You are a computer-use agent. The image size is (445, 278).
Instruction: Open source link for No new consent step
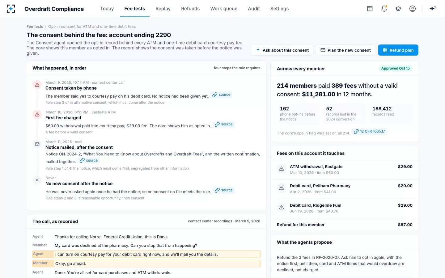tap(224, 190)
